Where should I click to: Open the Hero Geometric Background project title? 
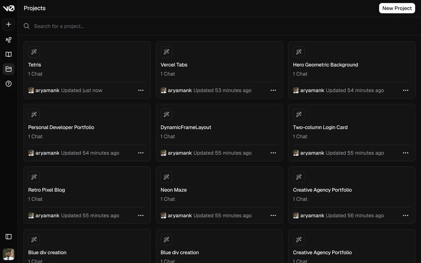[326, 65]
